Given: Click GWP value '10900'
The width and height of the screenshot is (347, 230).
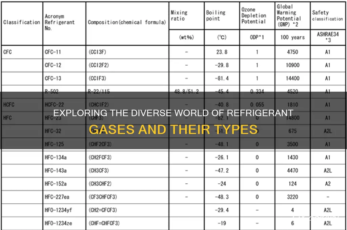Looking at the screenshot, I should tap(292, 65).
